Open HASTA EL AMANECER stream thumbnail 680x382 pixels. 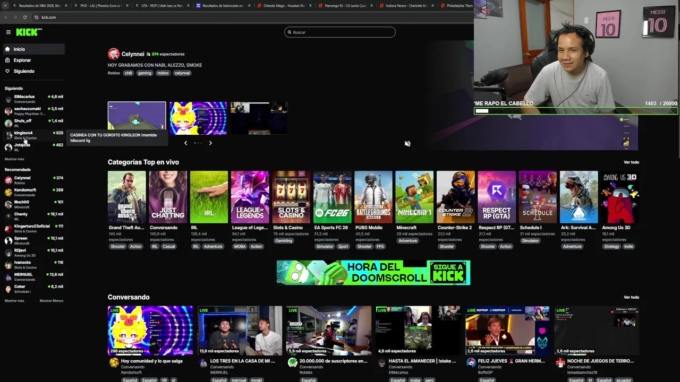tap(418, 331)
